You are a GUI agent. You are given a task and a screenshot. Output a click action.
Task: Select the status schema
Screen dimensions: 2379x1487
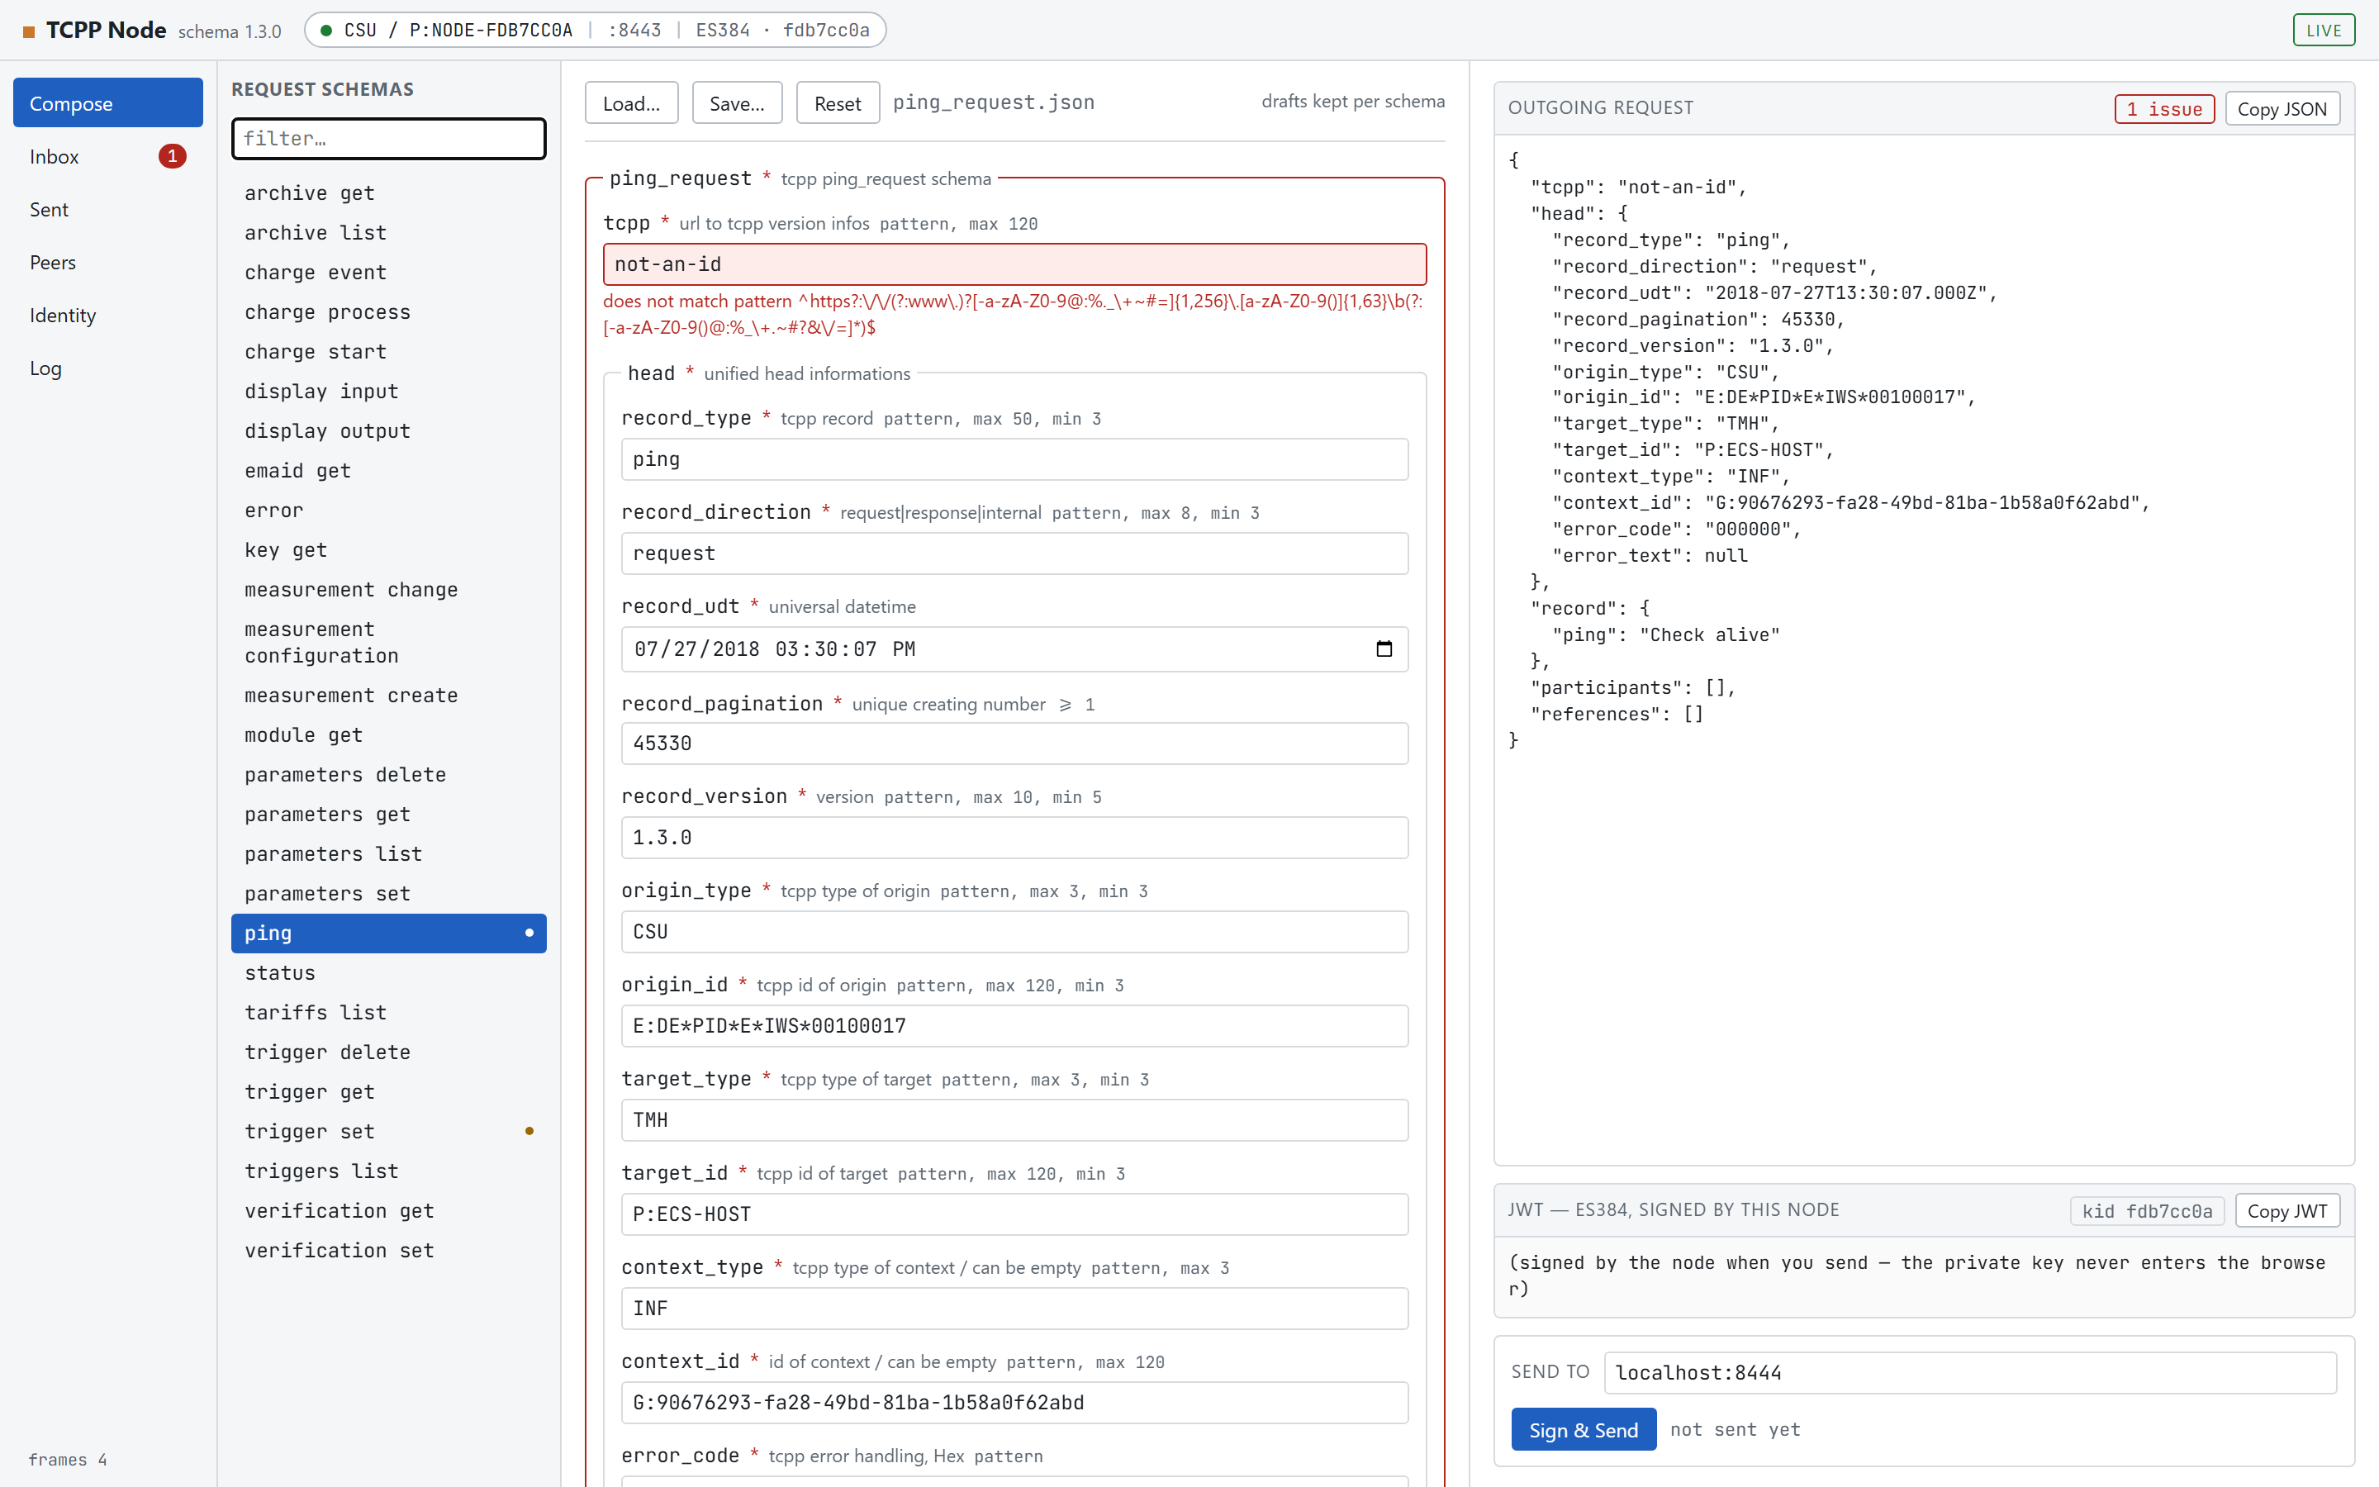click(x=388, y=974)
